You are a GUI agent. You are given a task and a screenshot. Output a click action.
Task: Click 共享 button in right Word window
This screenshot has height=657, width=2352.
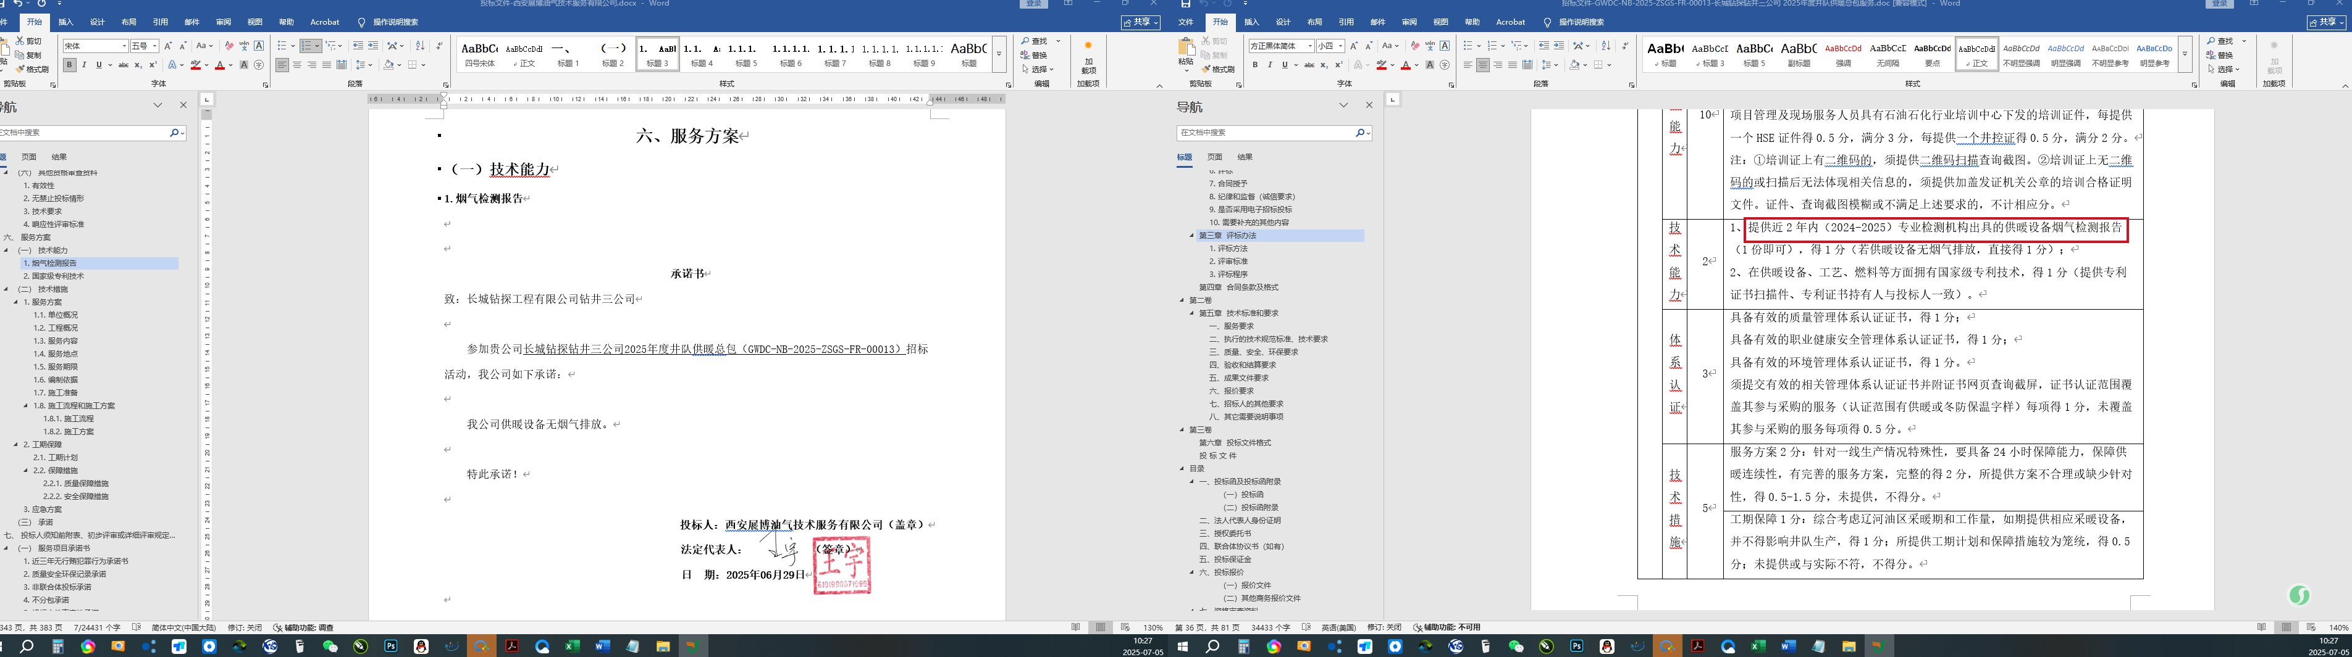point(2327,22)
